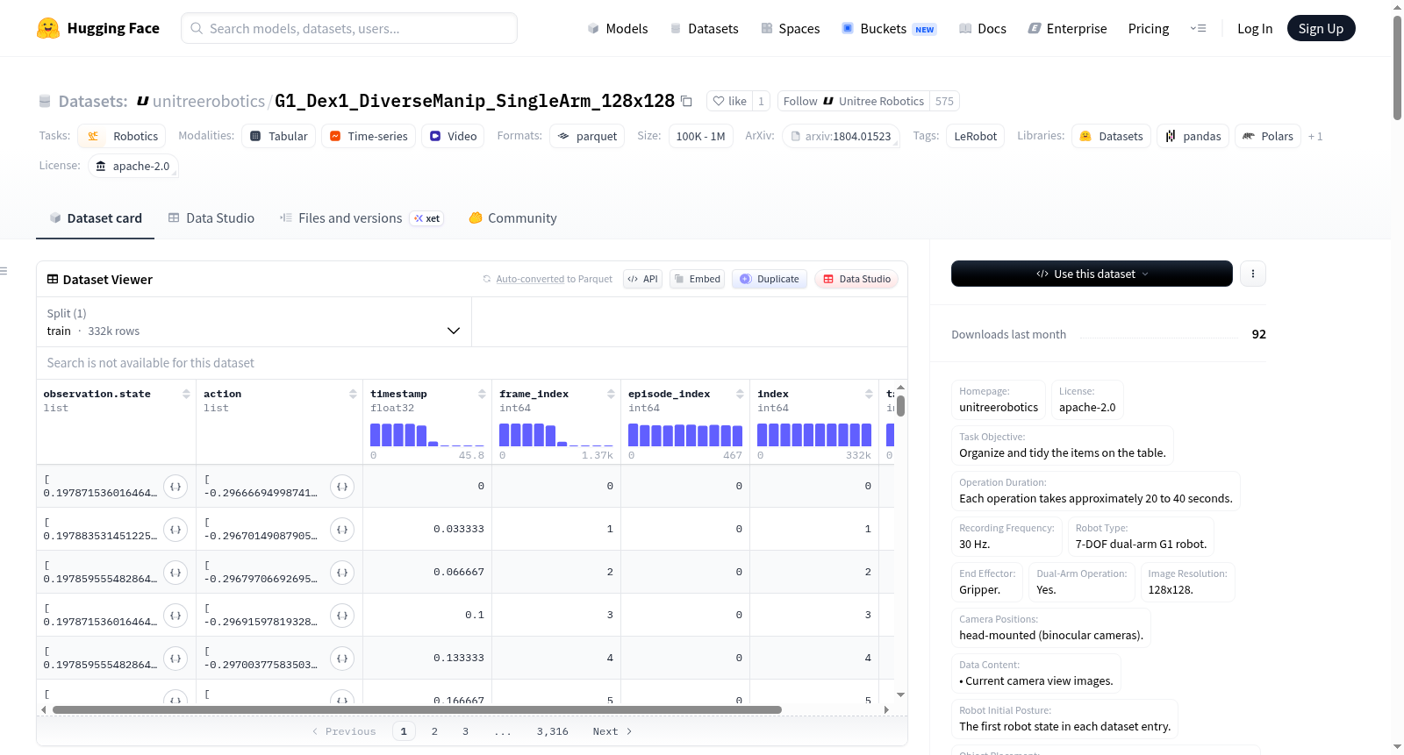The width and height of the screenshot is (1404, 755).
Task: Switch to the Data Studio tab
Action: pos(211,217)
